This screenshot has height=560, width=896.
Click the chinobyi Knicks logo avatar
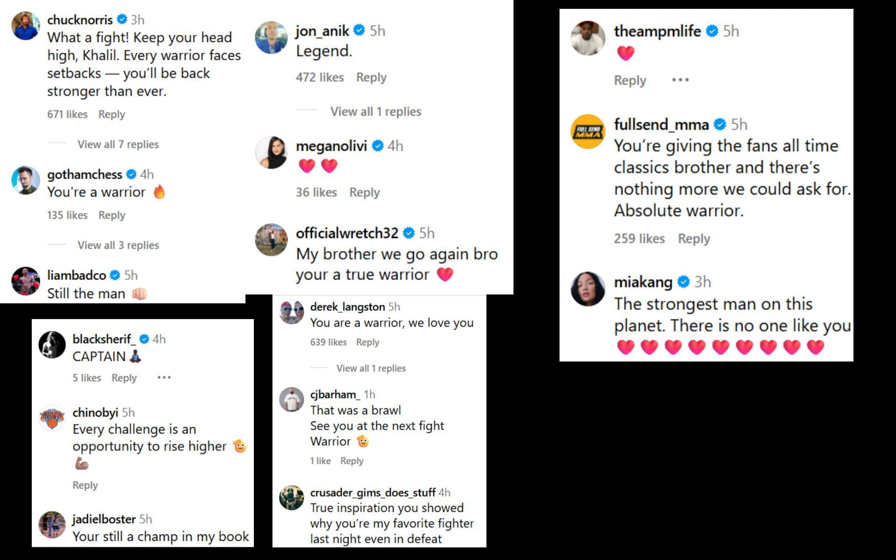tap(52, 418)
